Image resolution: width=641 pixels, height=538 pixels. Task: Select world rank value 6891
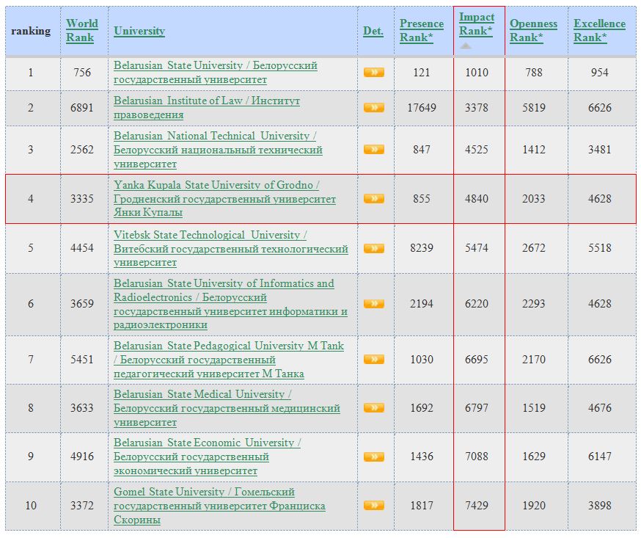click(x=81, y=108)
